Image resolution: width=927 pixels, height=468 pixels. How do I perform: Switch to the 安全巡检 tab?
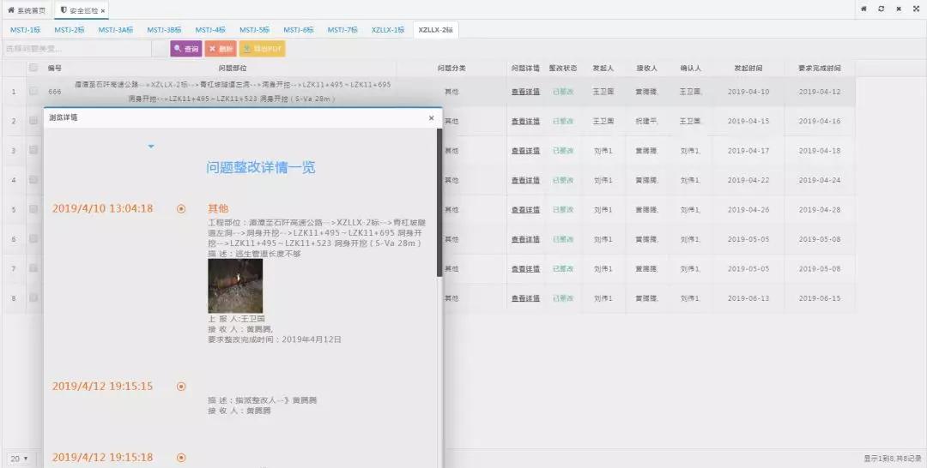coord(80,10)
